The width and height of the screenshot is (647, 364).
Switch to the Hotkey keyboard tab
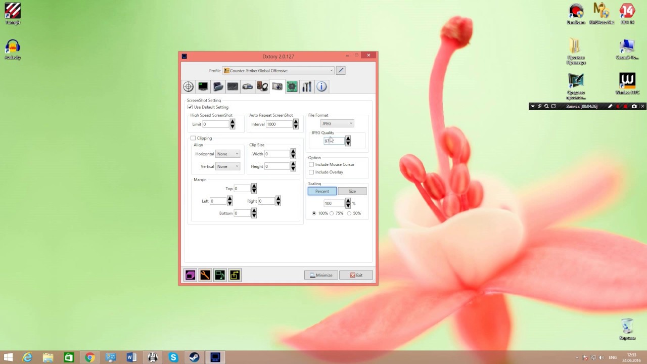pos(233,86)
